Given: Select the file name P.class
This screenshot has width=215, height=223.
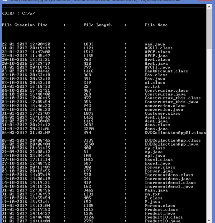Looking at the screenshot, I should click(154, 198).
